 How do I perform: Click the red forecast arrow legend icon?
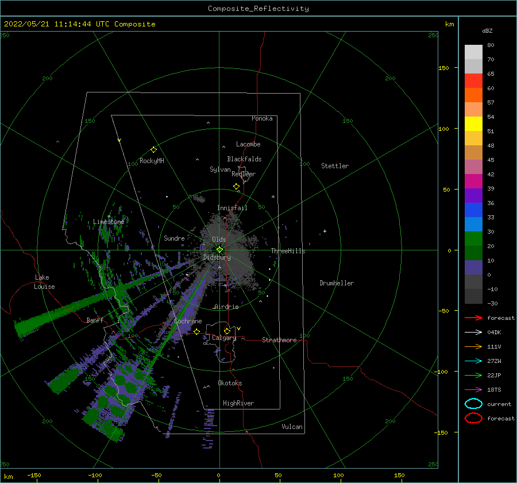(x=473, y=318)
